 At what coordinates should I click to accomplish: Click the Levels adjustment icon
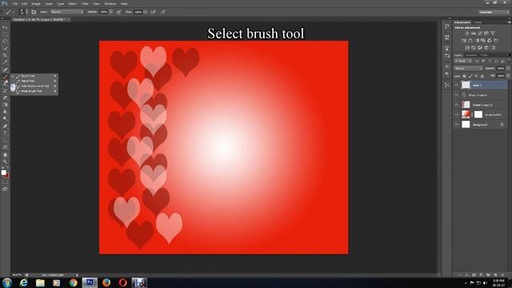pyautogui.click(x=474, y=34)
